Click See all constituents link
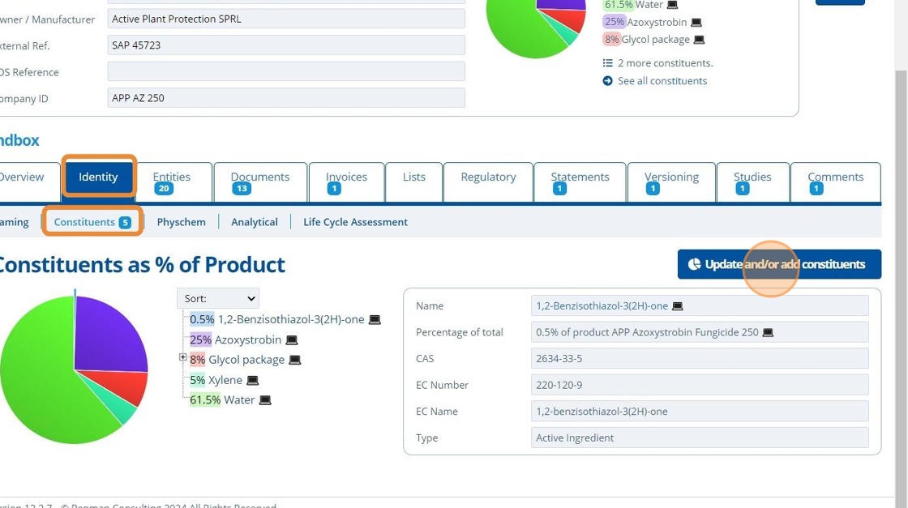The height and width of the screenshot is (508, 908). coord(662,81)
